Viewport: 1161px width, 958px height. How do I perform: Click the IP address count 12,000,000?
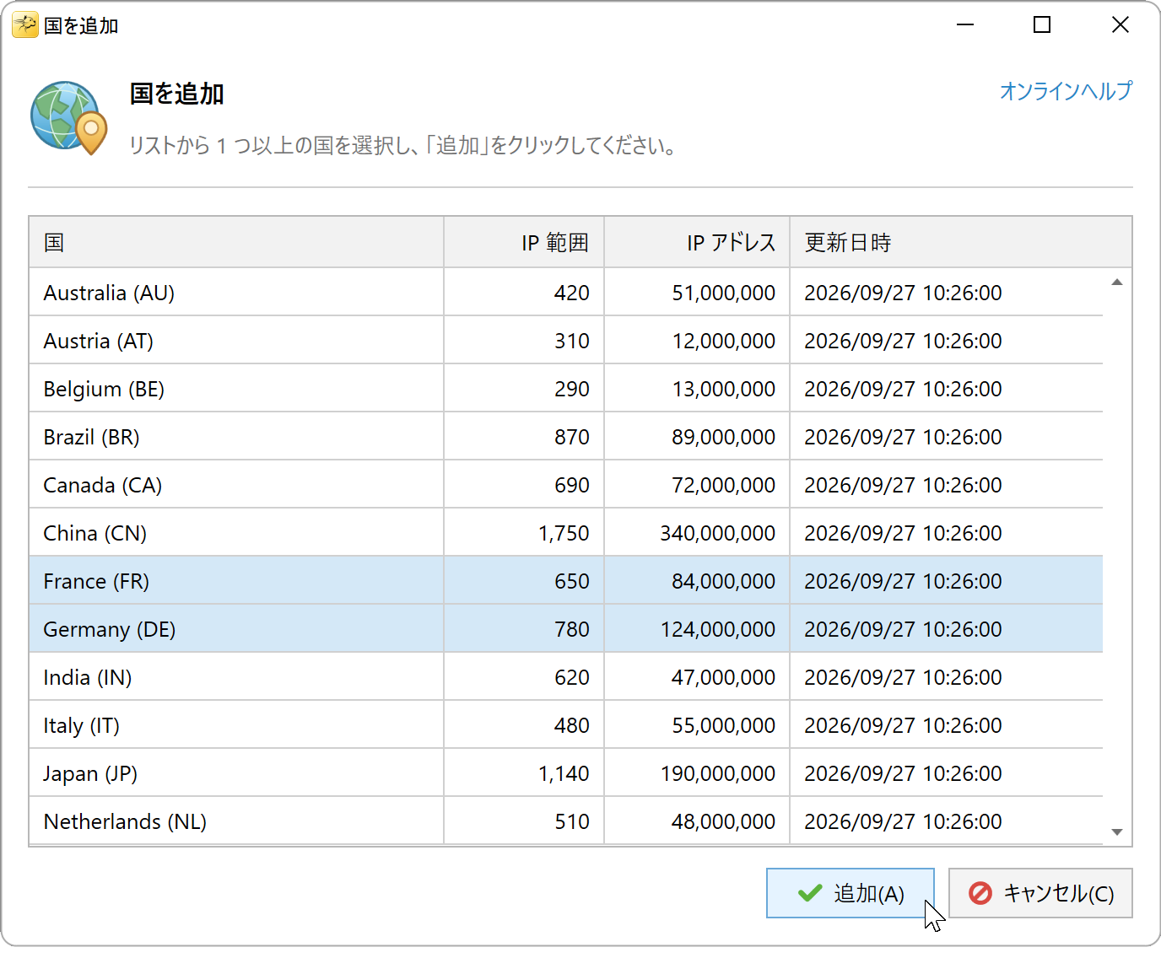tap(724, 341)
